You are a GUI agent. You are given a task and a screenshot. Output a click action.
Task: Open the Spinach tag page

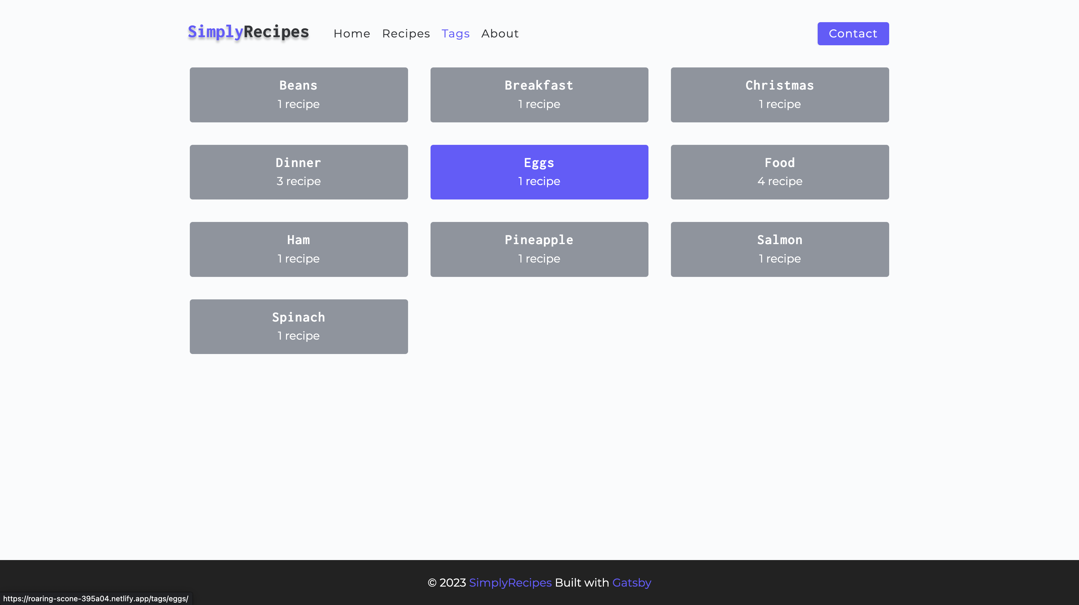(298, 326)
